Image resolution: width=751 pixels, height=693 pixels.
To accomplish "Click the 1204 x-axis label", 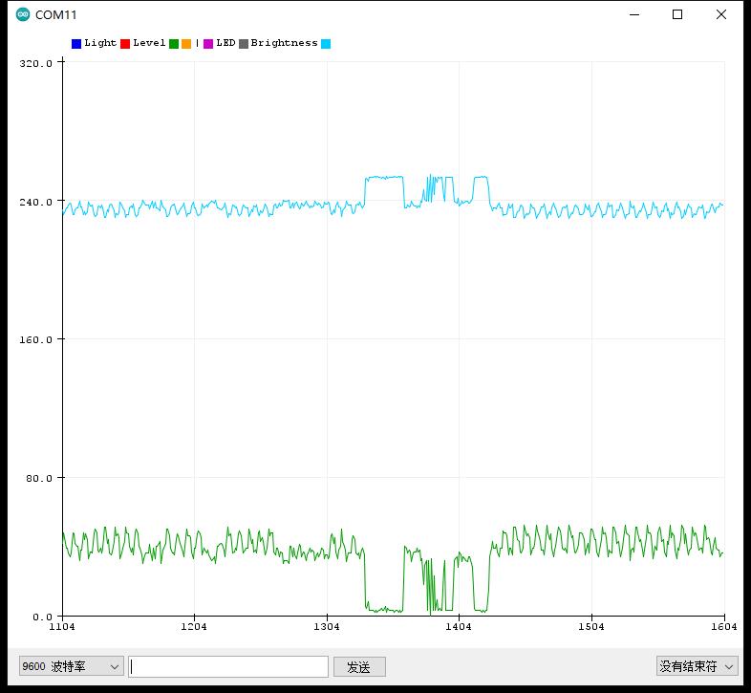I will point(194,626).
